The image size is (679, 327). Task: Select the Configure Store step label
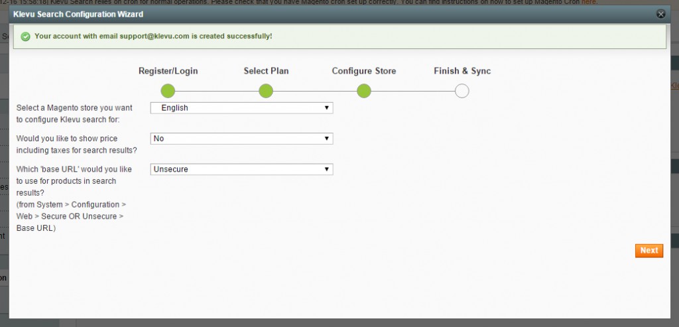(363, 71)
